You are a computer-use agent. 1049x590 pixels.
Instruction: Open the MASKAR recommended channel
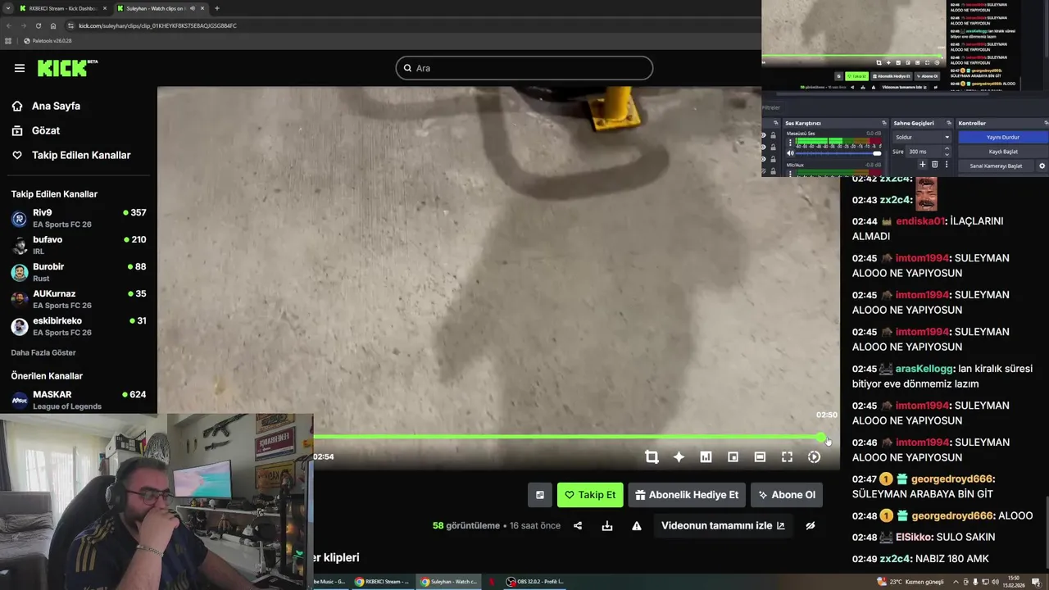79,400
